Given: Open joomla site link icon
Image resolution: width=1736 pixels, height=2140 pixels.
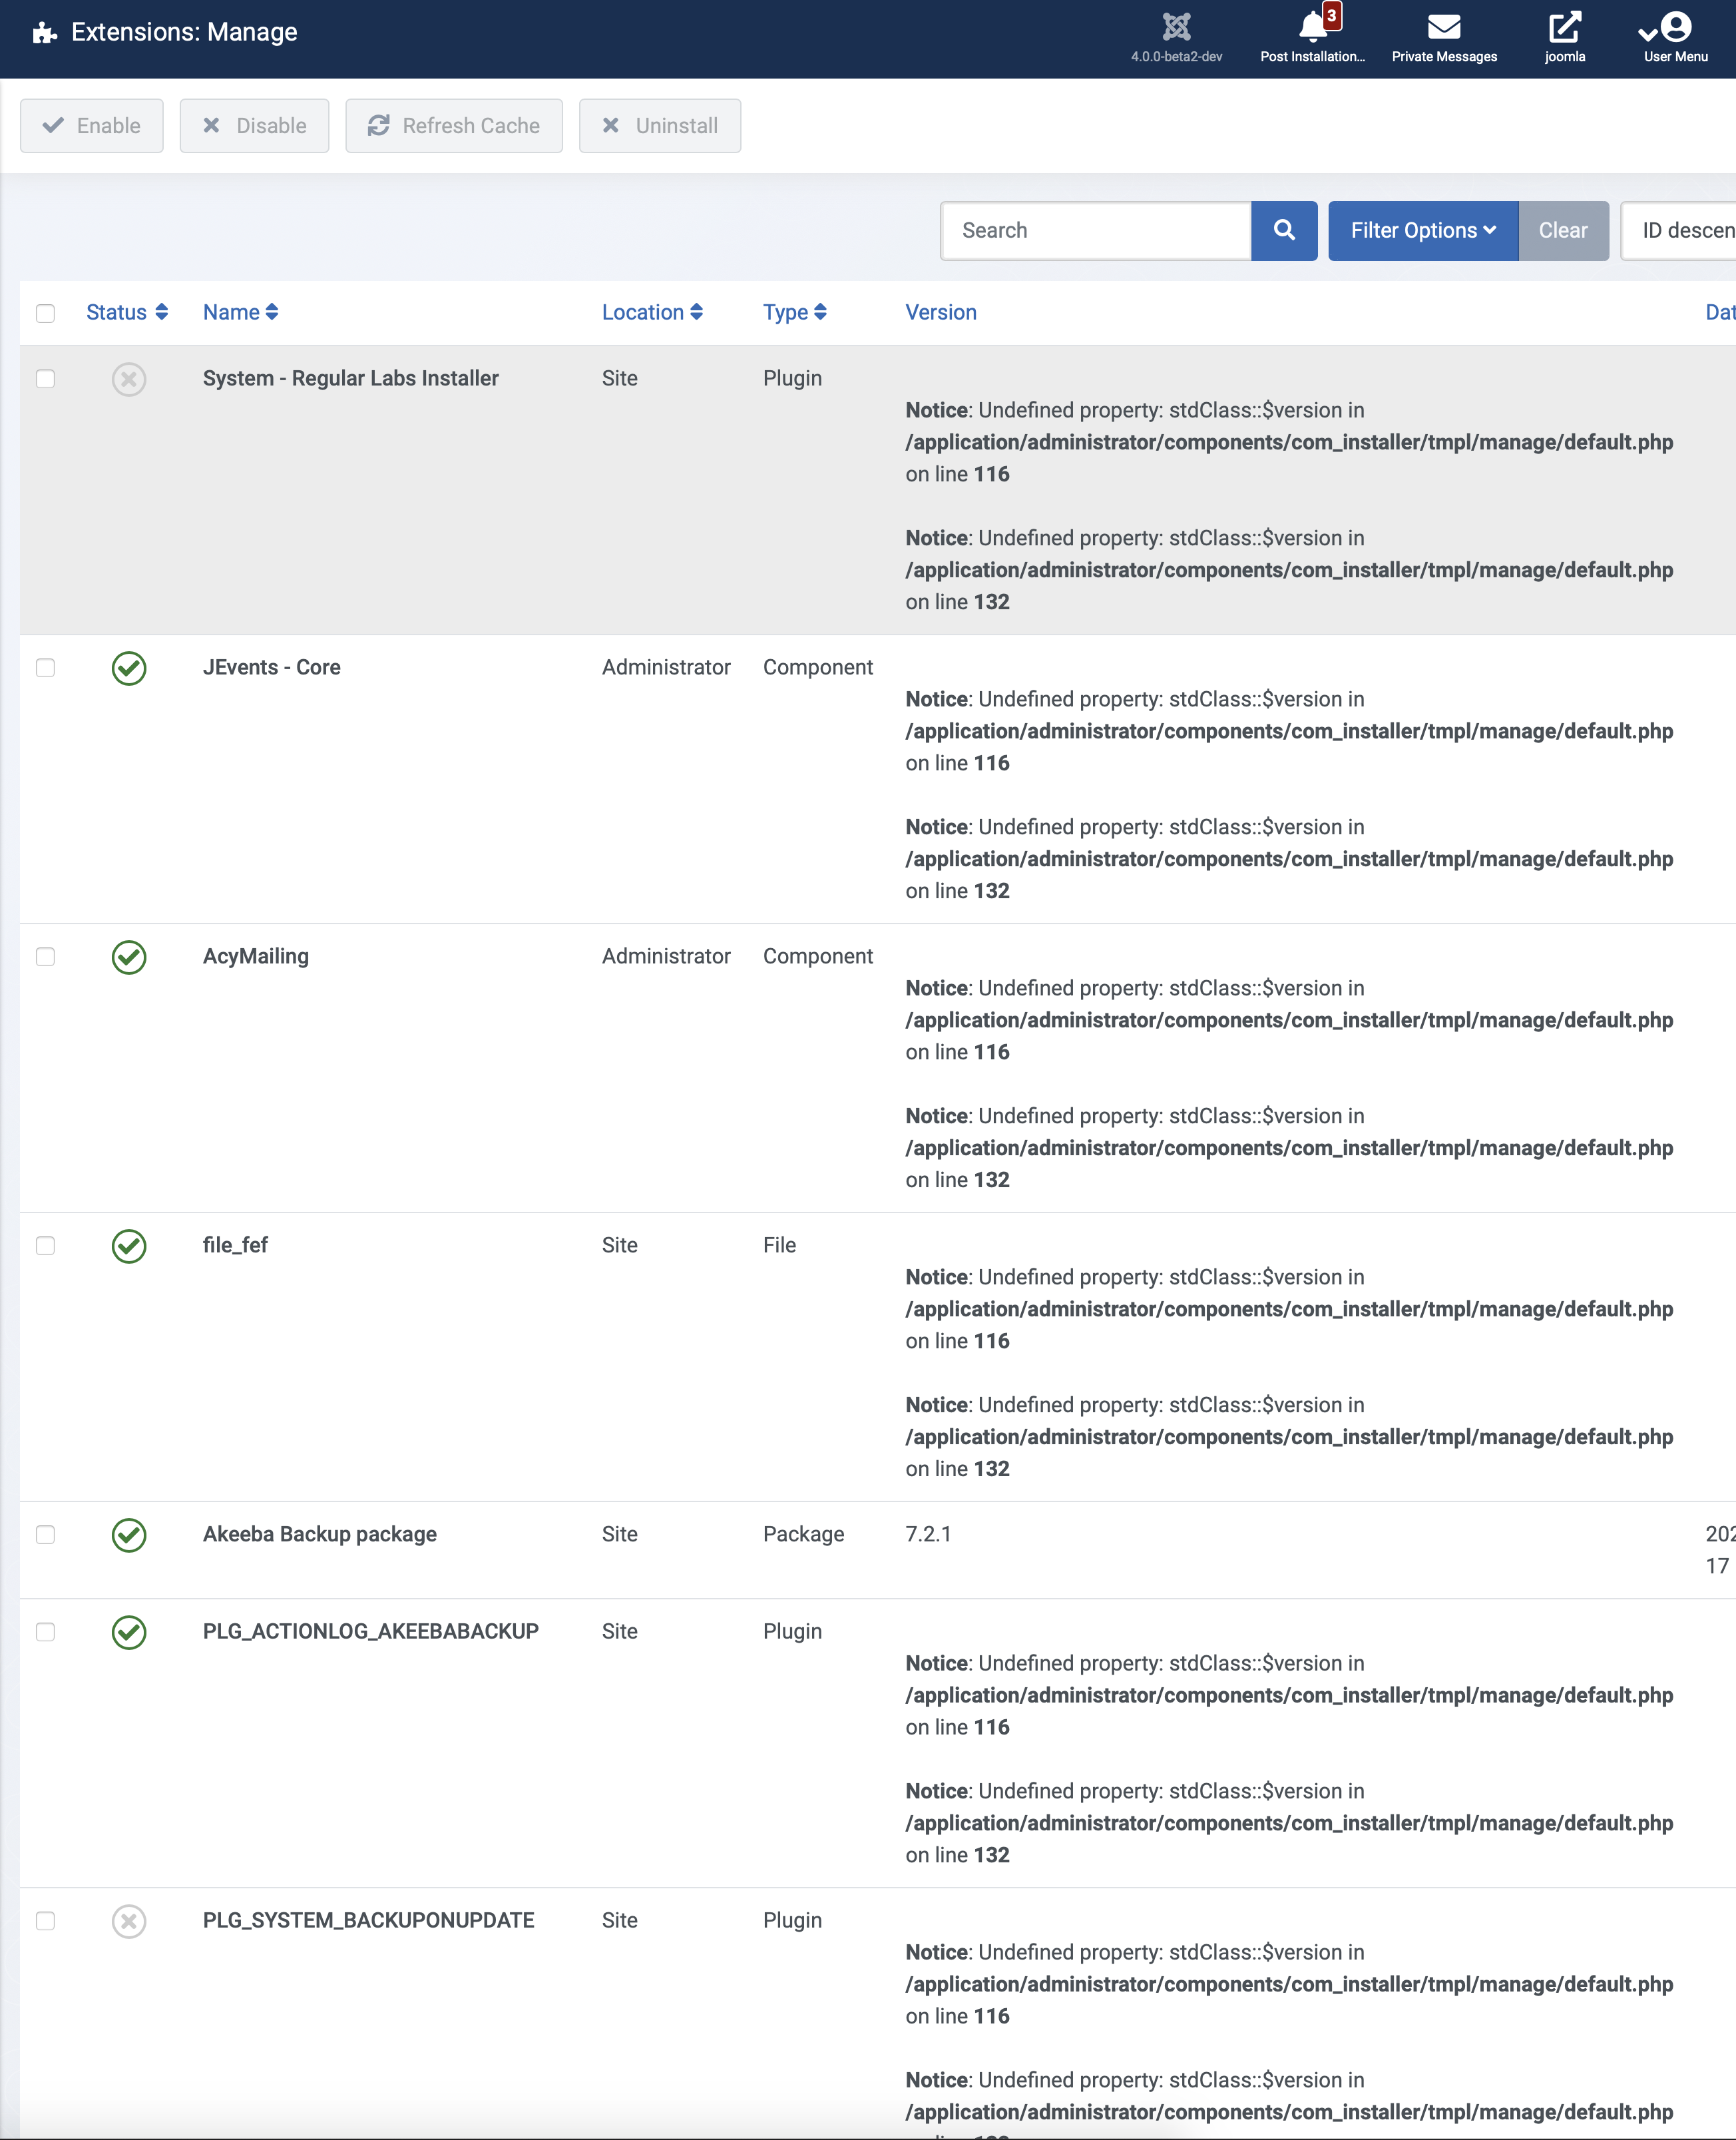Looking at the screenshot, I should [1564, 27].
